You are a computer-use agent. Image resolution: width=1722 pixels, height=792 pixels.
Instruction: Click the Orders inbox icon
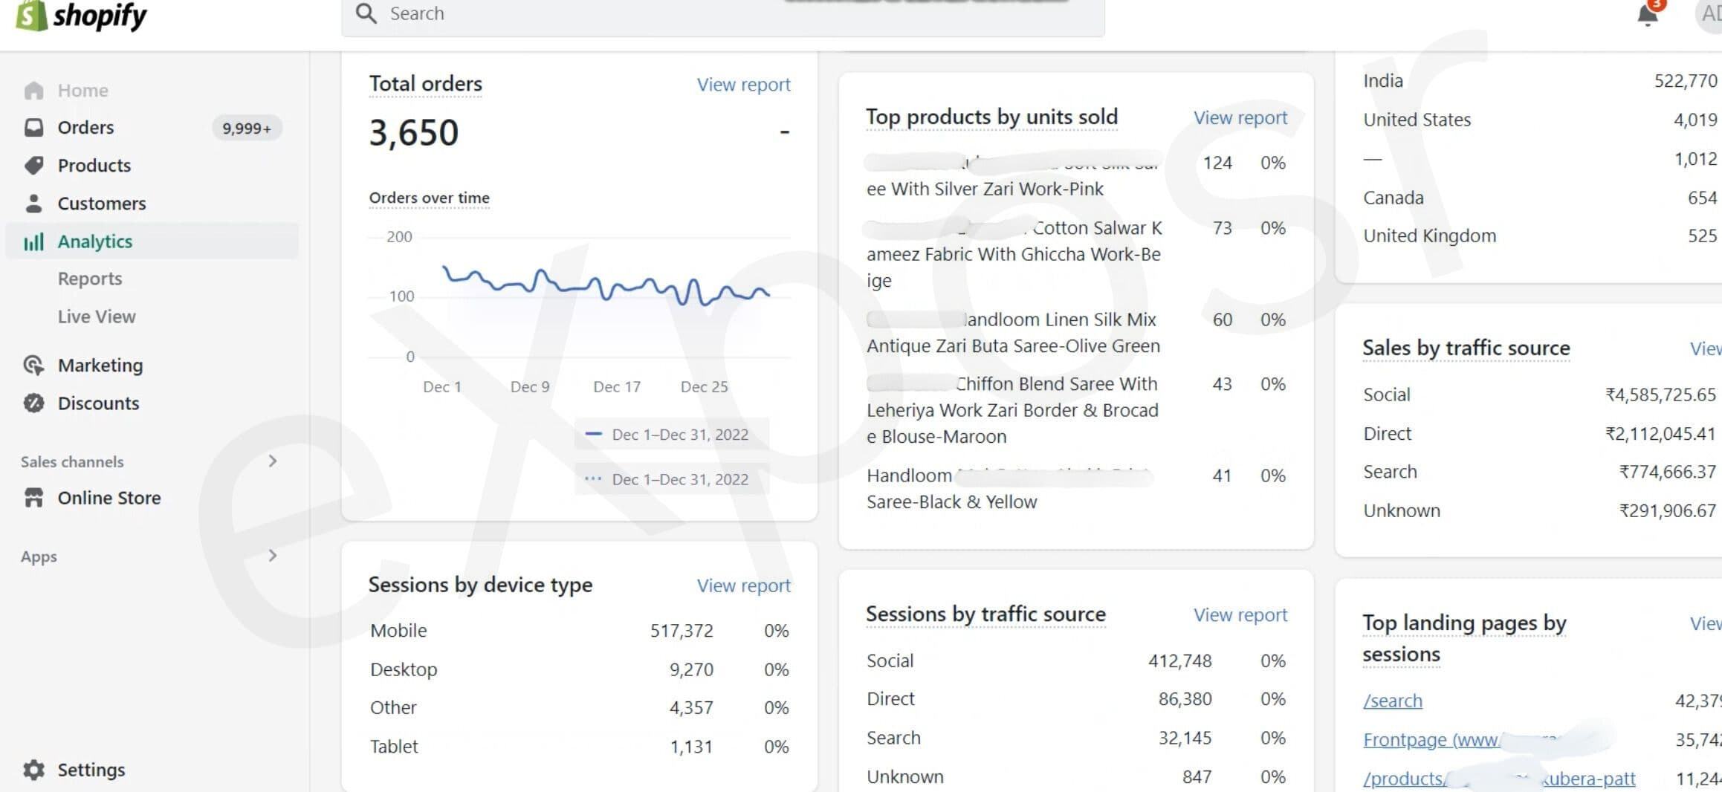33,128
